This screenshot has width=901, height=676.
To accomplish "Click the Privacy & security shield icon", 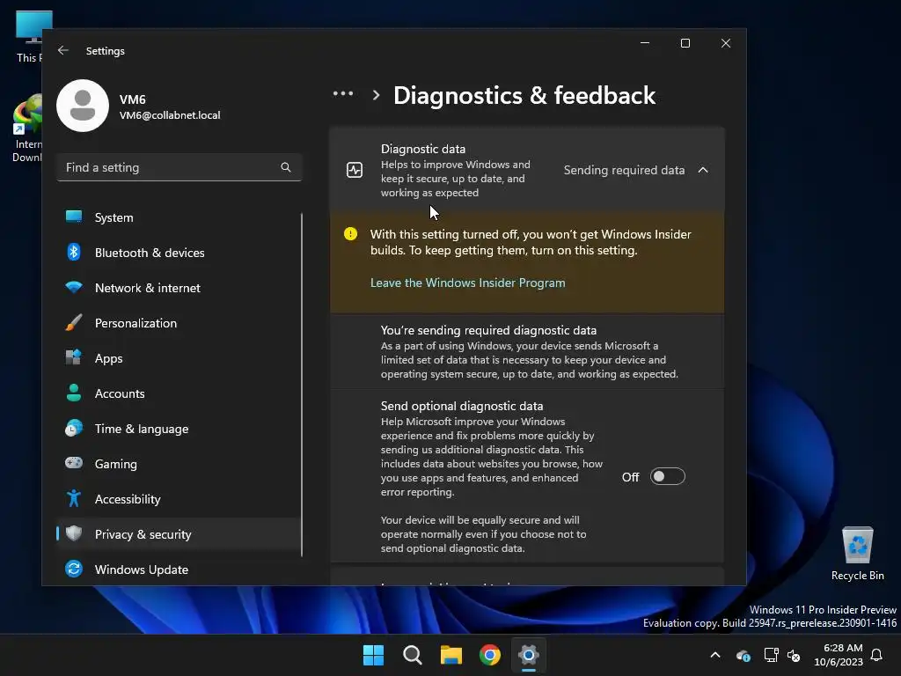I will (74, 533).
